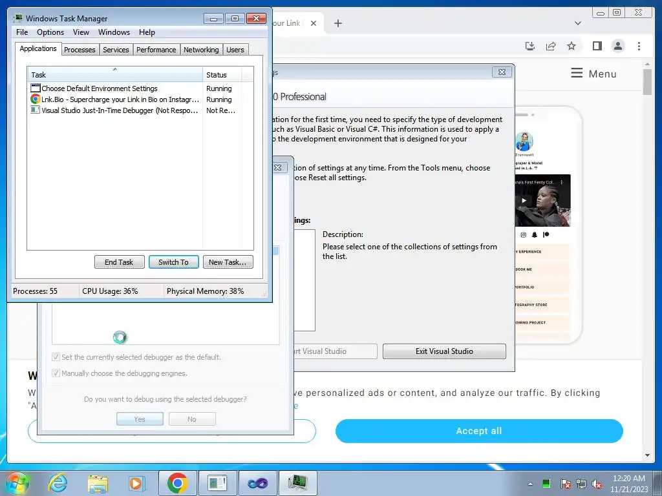Click the muted volume tray icon
The image size is (662, 496).
click(597, 484)
